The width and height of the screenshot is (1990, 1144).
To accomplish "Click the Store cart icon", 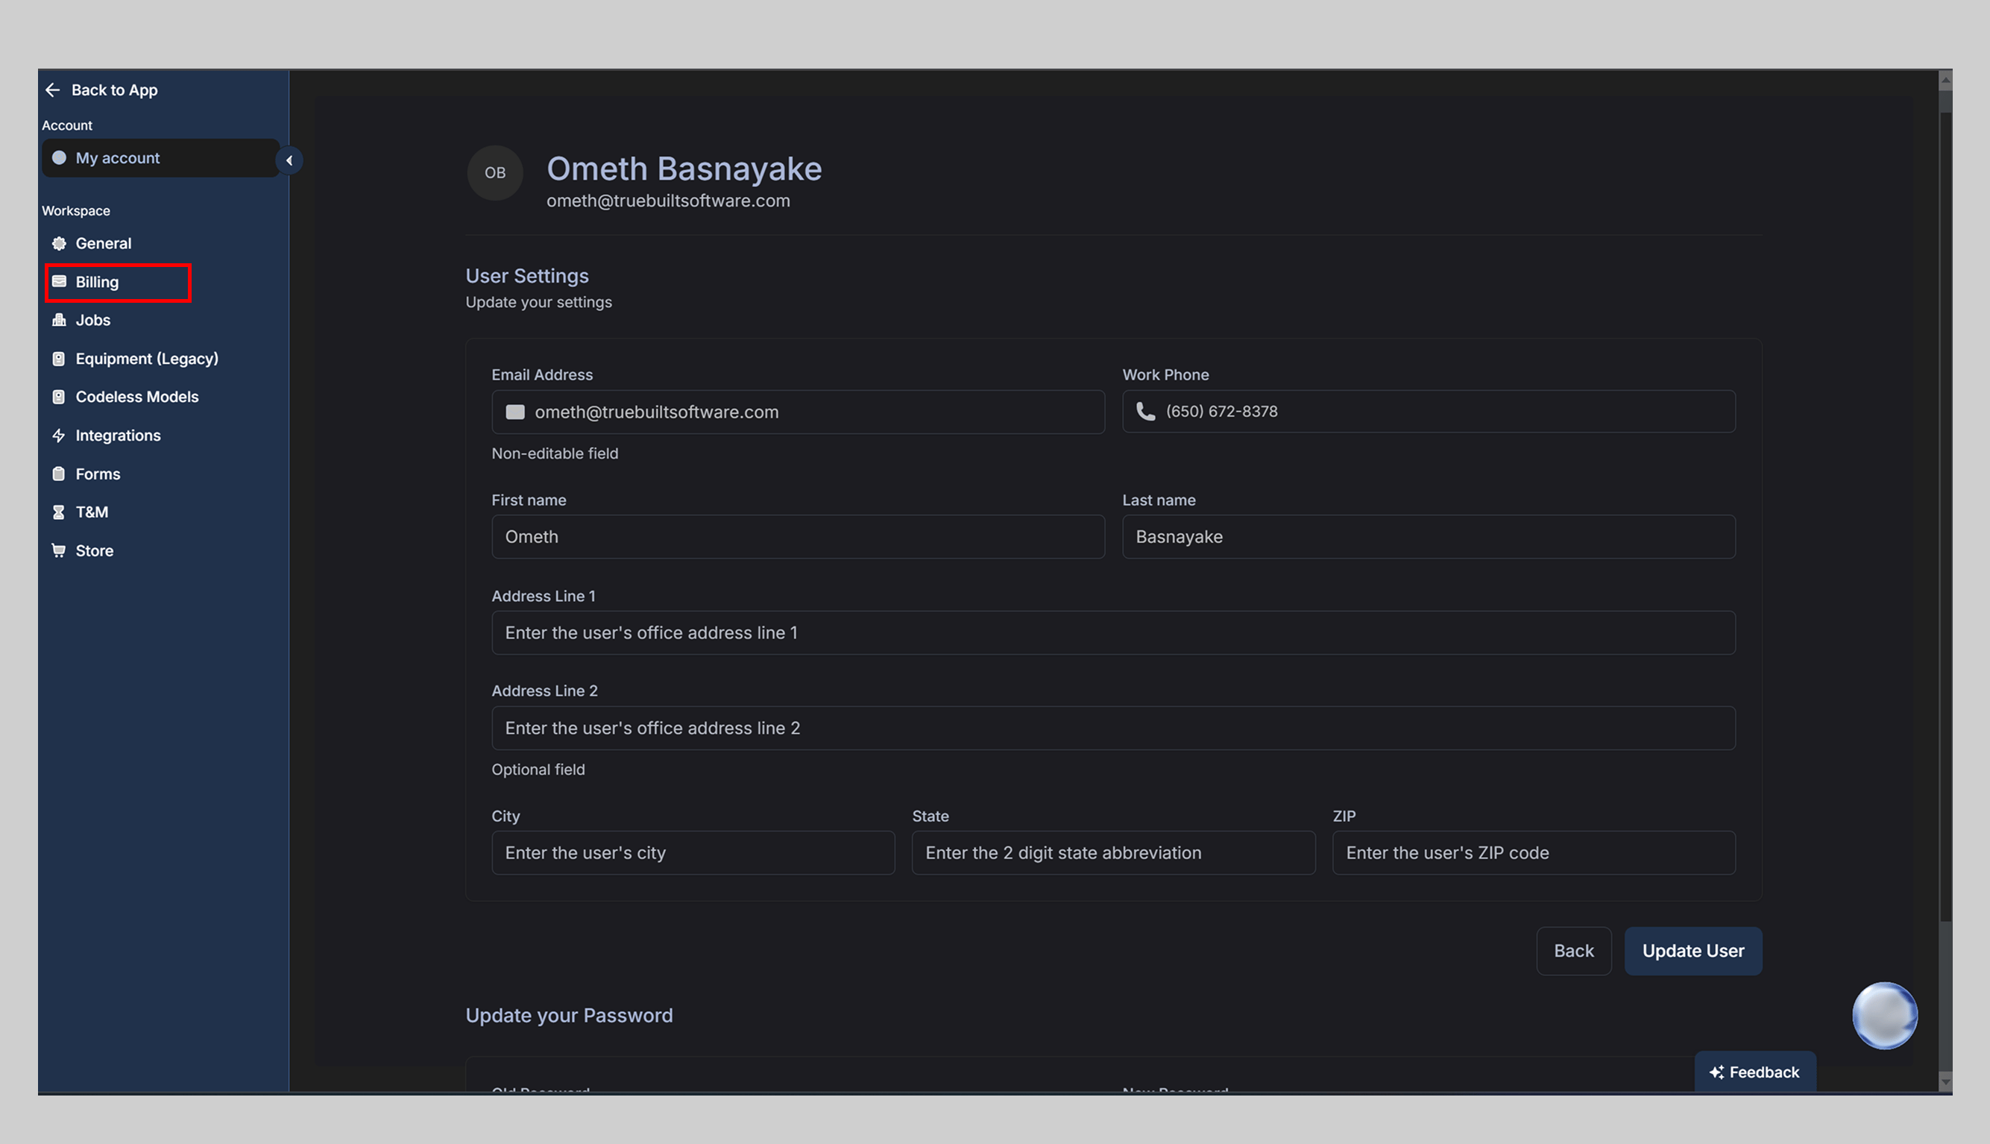I will coord(59,550).
